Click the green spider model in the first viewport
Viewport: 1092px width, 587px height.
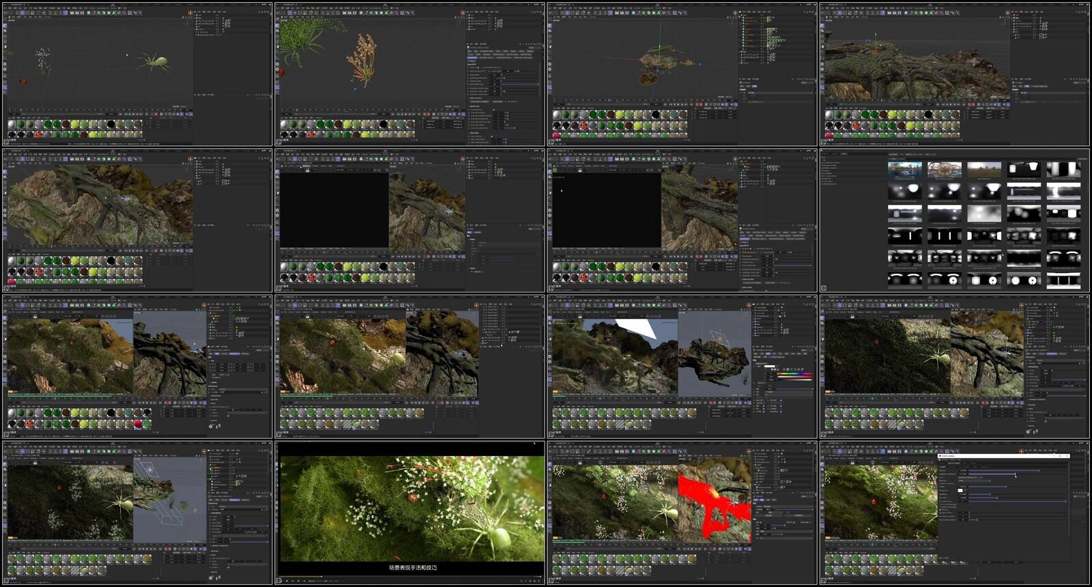pyautogui.click(x=156, y=63)
